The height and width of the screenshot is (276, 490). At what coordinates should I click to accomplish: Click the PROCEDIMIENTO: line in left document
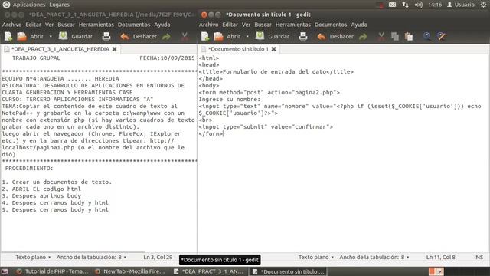click(29, 169)
